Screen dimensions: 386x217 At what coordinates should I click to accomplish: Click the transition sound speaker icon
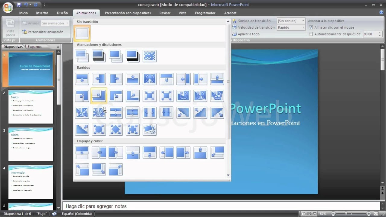pyautogui.click(x=234, y=21)
